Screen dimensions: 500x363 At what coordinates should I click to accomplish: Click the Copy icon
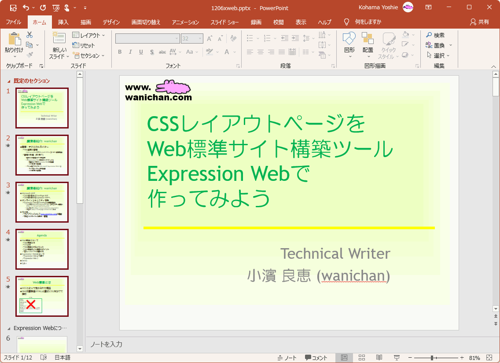coord(29,45)
